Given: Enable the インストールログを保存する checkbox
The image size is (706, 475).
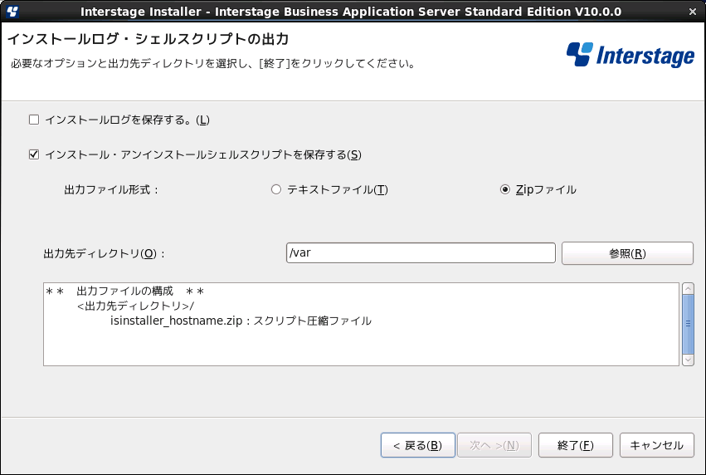Looking at the screenshot, I should [x=34, y=120].
